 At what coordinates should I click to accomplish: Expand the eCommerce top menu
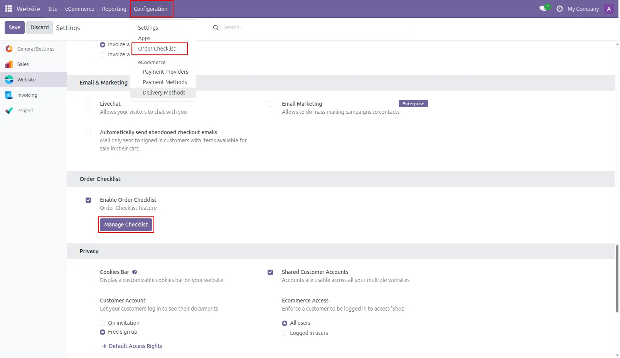[x=80, y=9]
